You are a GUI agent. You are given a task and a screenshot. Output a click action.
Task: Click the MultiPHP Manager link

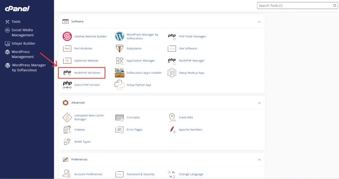(192, 61)
